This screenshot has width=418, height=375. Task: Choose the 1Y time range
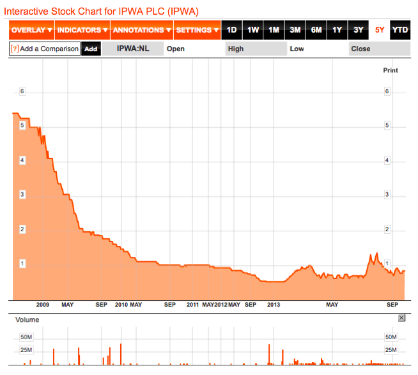pyautogui.click(x=337, y=30)
